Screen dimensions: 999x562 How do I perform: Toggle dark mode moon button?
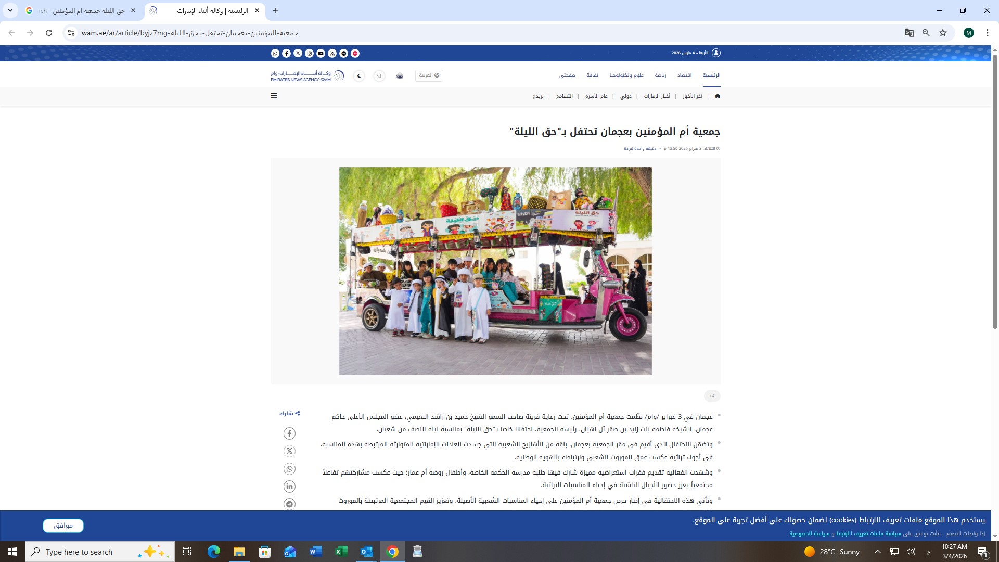point(359,76)
